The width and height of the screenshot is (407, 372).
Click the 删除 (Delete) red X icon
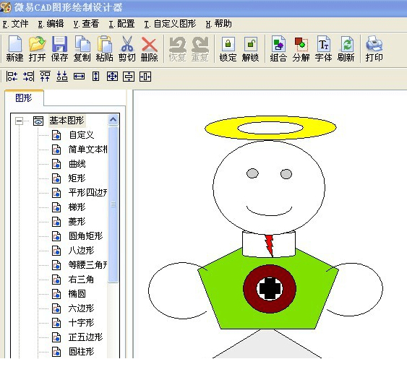(x=149, y=48)
